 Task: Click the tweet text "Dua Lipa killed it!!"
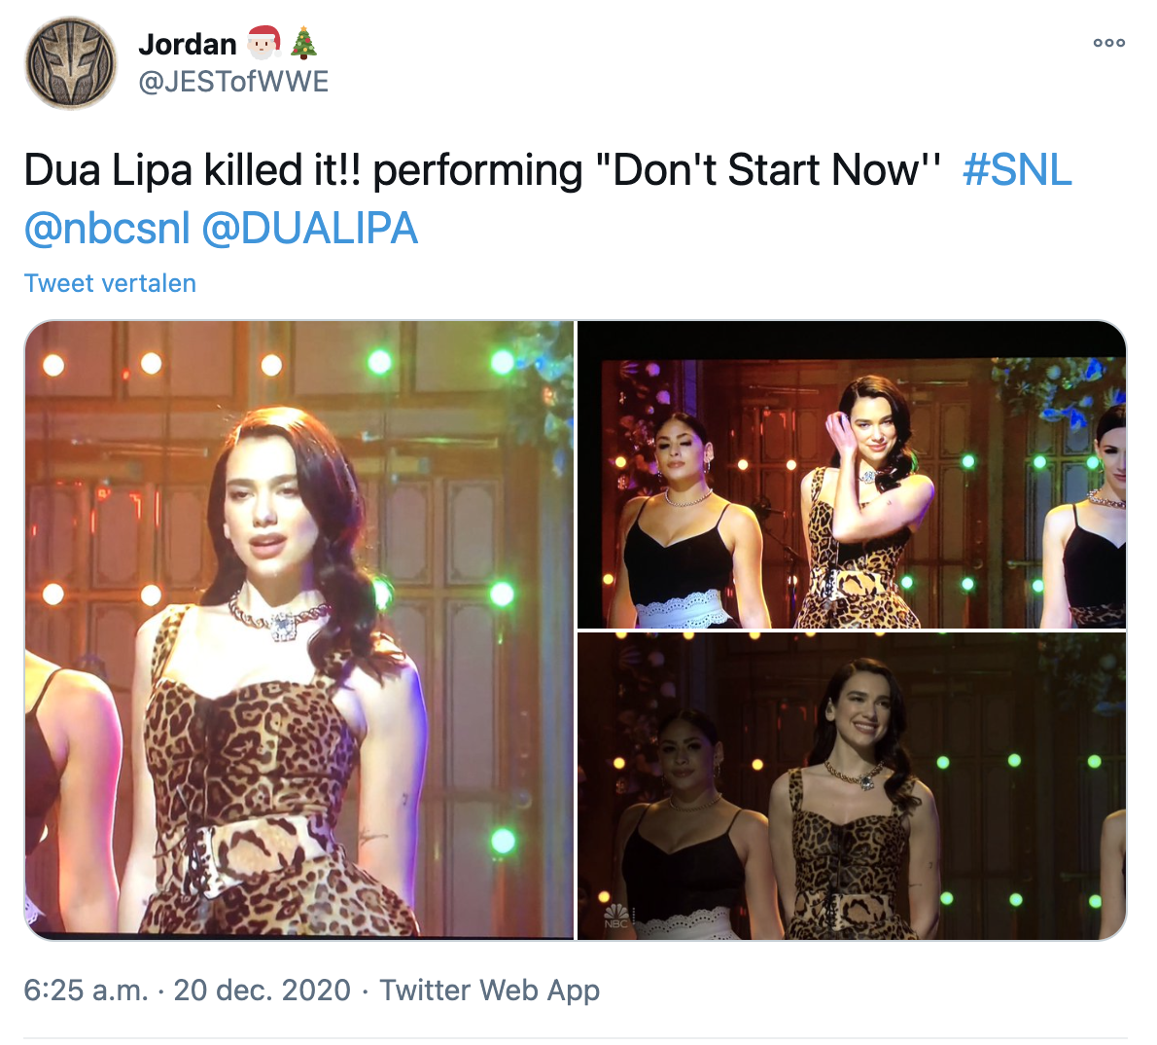click(193, 170)
